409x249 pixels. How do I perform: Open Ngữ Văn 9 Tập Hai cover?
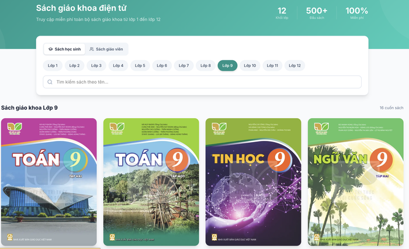pos(355,182)
